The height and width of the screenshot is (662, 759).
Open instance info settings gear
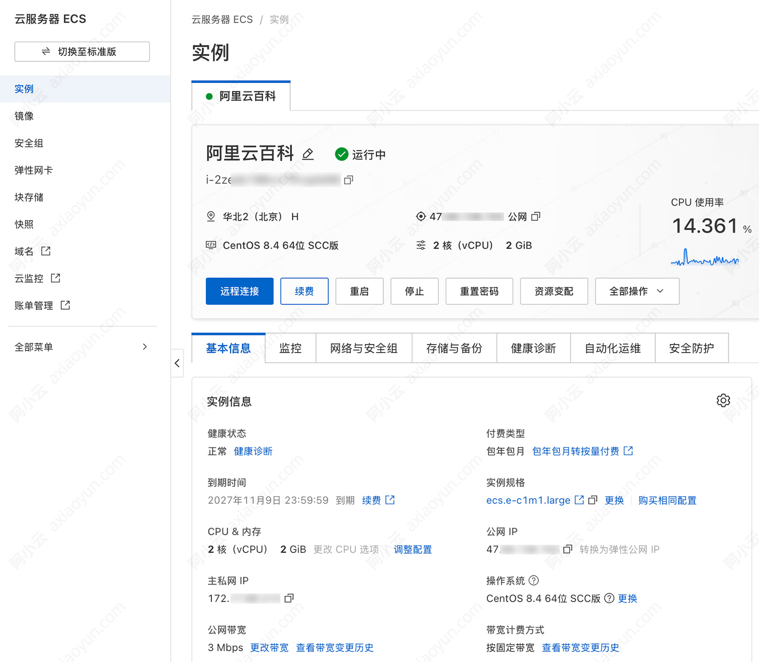[x=723, y=401]
